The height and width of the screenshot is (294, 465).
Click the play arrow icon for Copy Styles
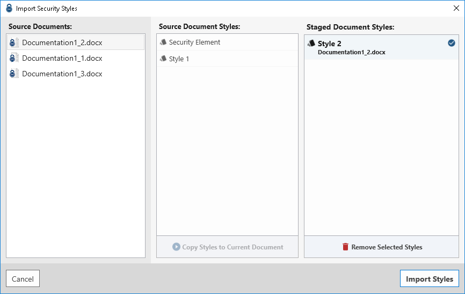(x=176, y=247)
